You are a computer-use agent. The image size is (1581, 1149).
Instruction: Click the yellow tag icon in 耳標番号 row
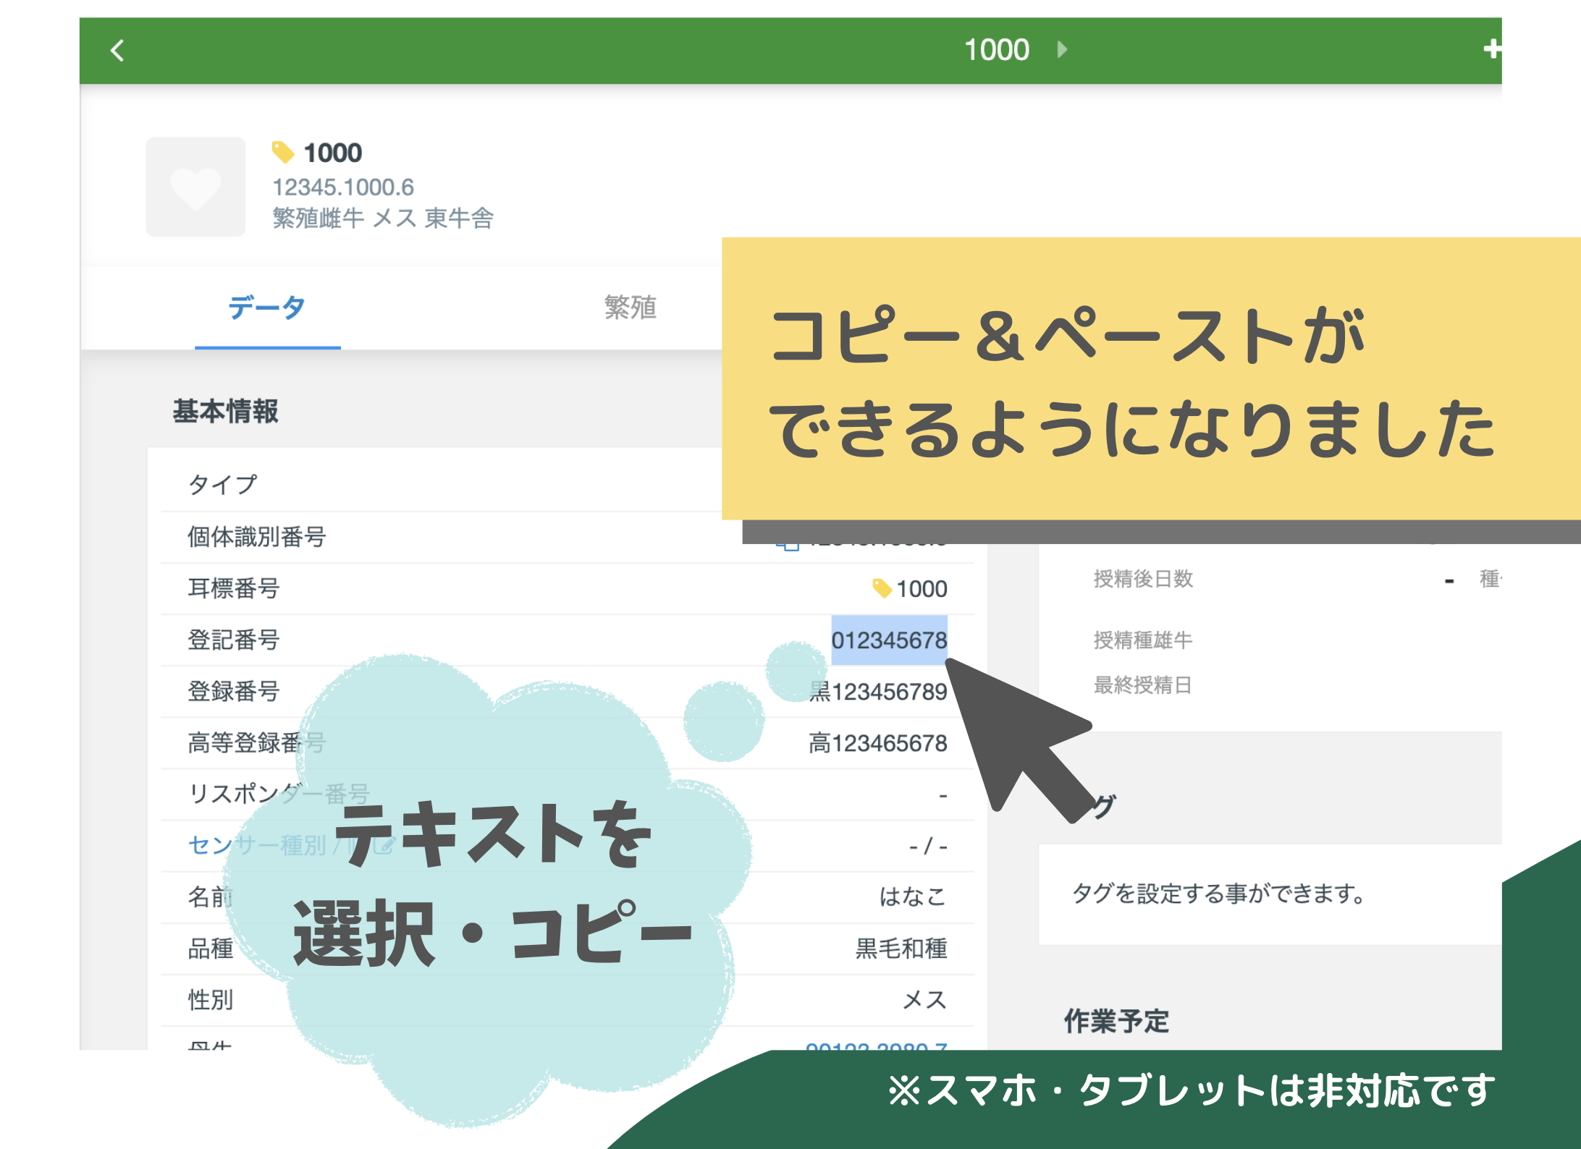[881, 588]
